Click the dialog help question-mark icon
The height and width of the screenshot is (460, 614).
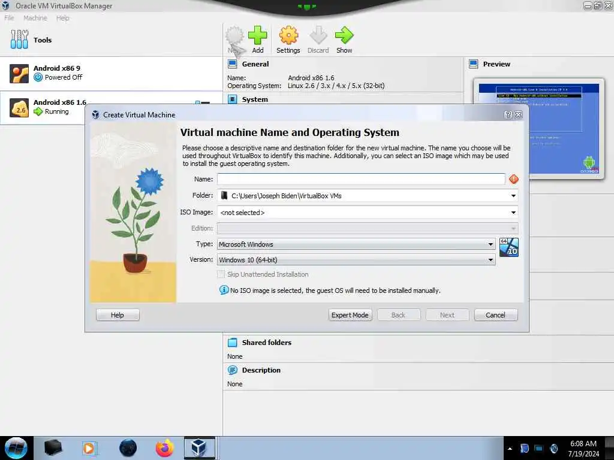508,114
